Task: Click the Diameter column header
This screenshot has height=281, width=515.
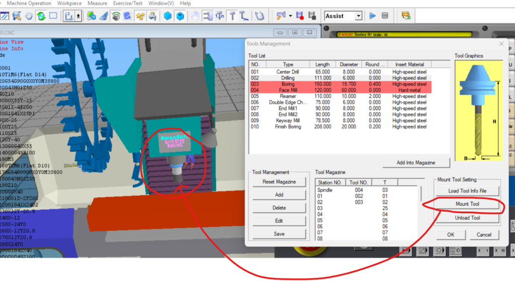Action: tap(349, 64)
